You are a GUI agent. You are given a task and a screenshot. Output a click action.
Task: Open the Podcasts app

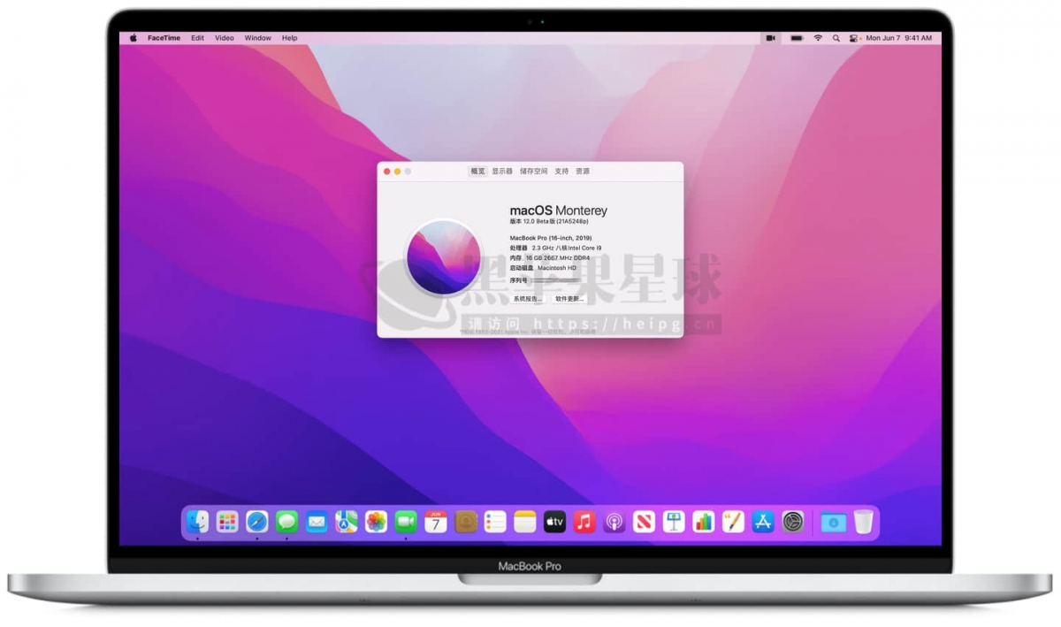click(613, 522)
